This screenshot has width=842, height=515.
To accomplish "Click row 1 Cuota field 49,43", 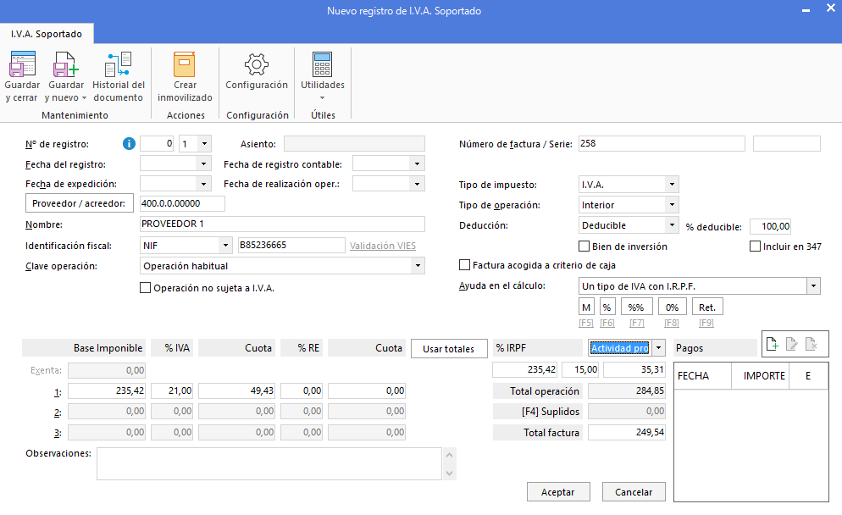I will coord(236,390).
